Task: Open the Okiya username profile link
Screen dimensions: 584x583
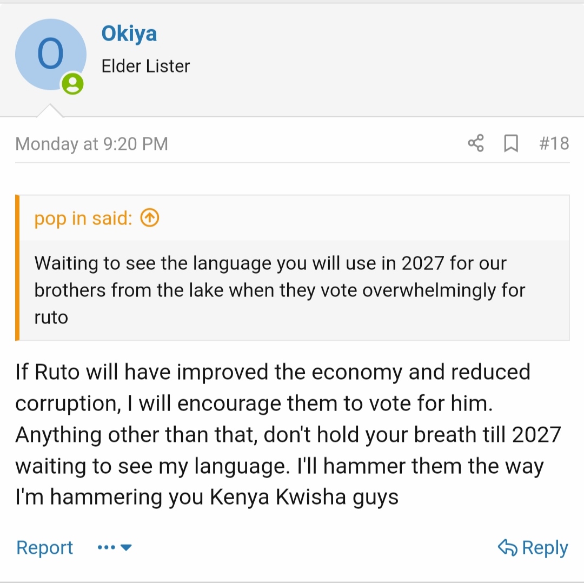Action: [129, 34]
